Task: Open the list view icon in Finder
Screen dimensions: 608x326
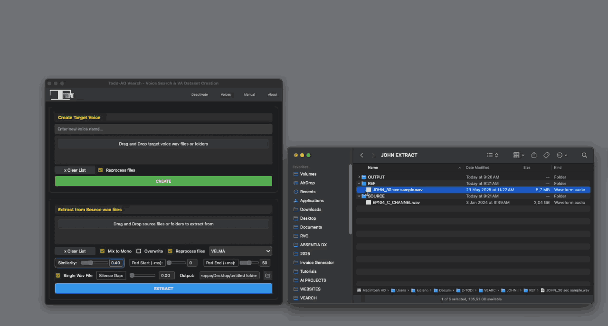Action: tap(491, 155)
